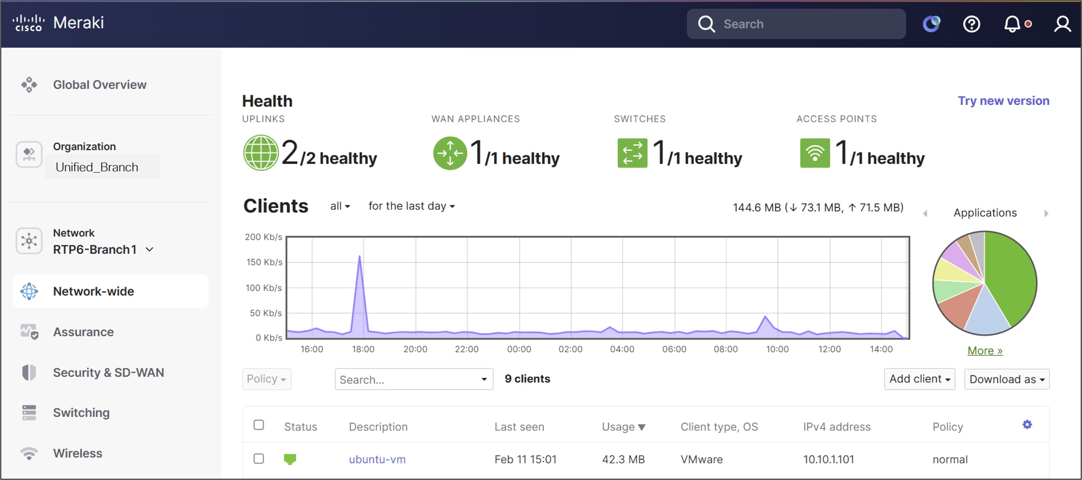Toggle the select-all clients checkbox
The image size is (1082, 480).
tap(259, 425)
